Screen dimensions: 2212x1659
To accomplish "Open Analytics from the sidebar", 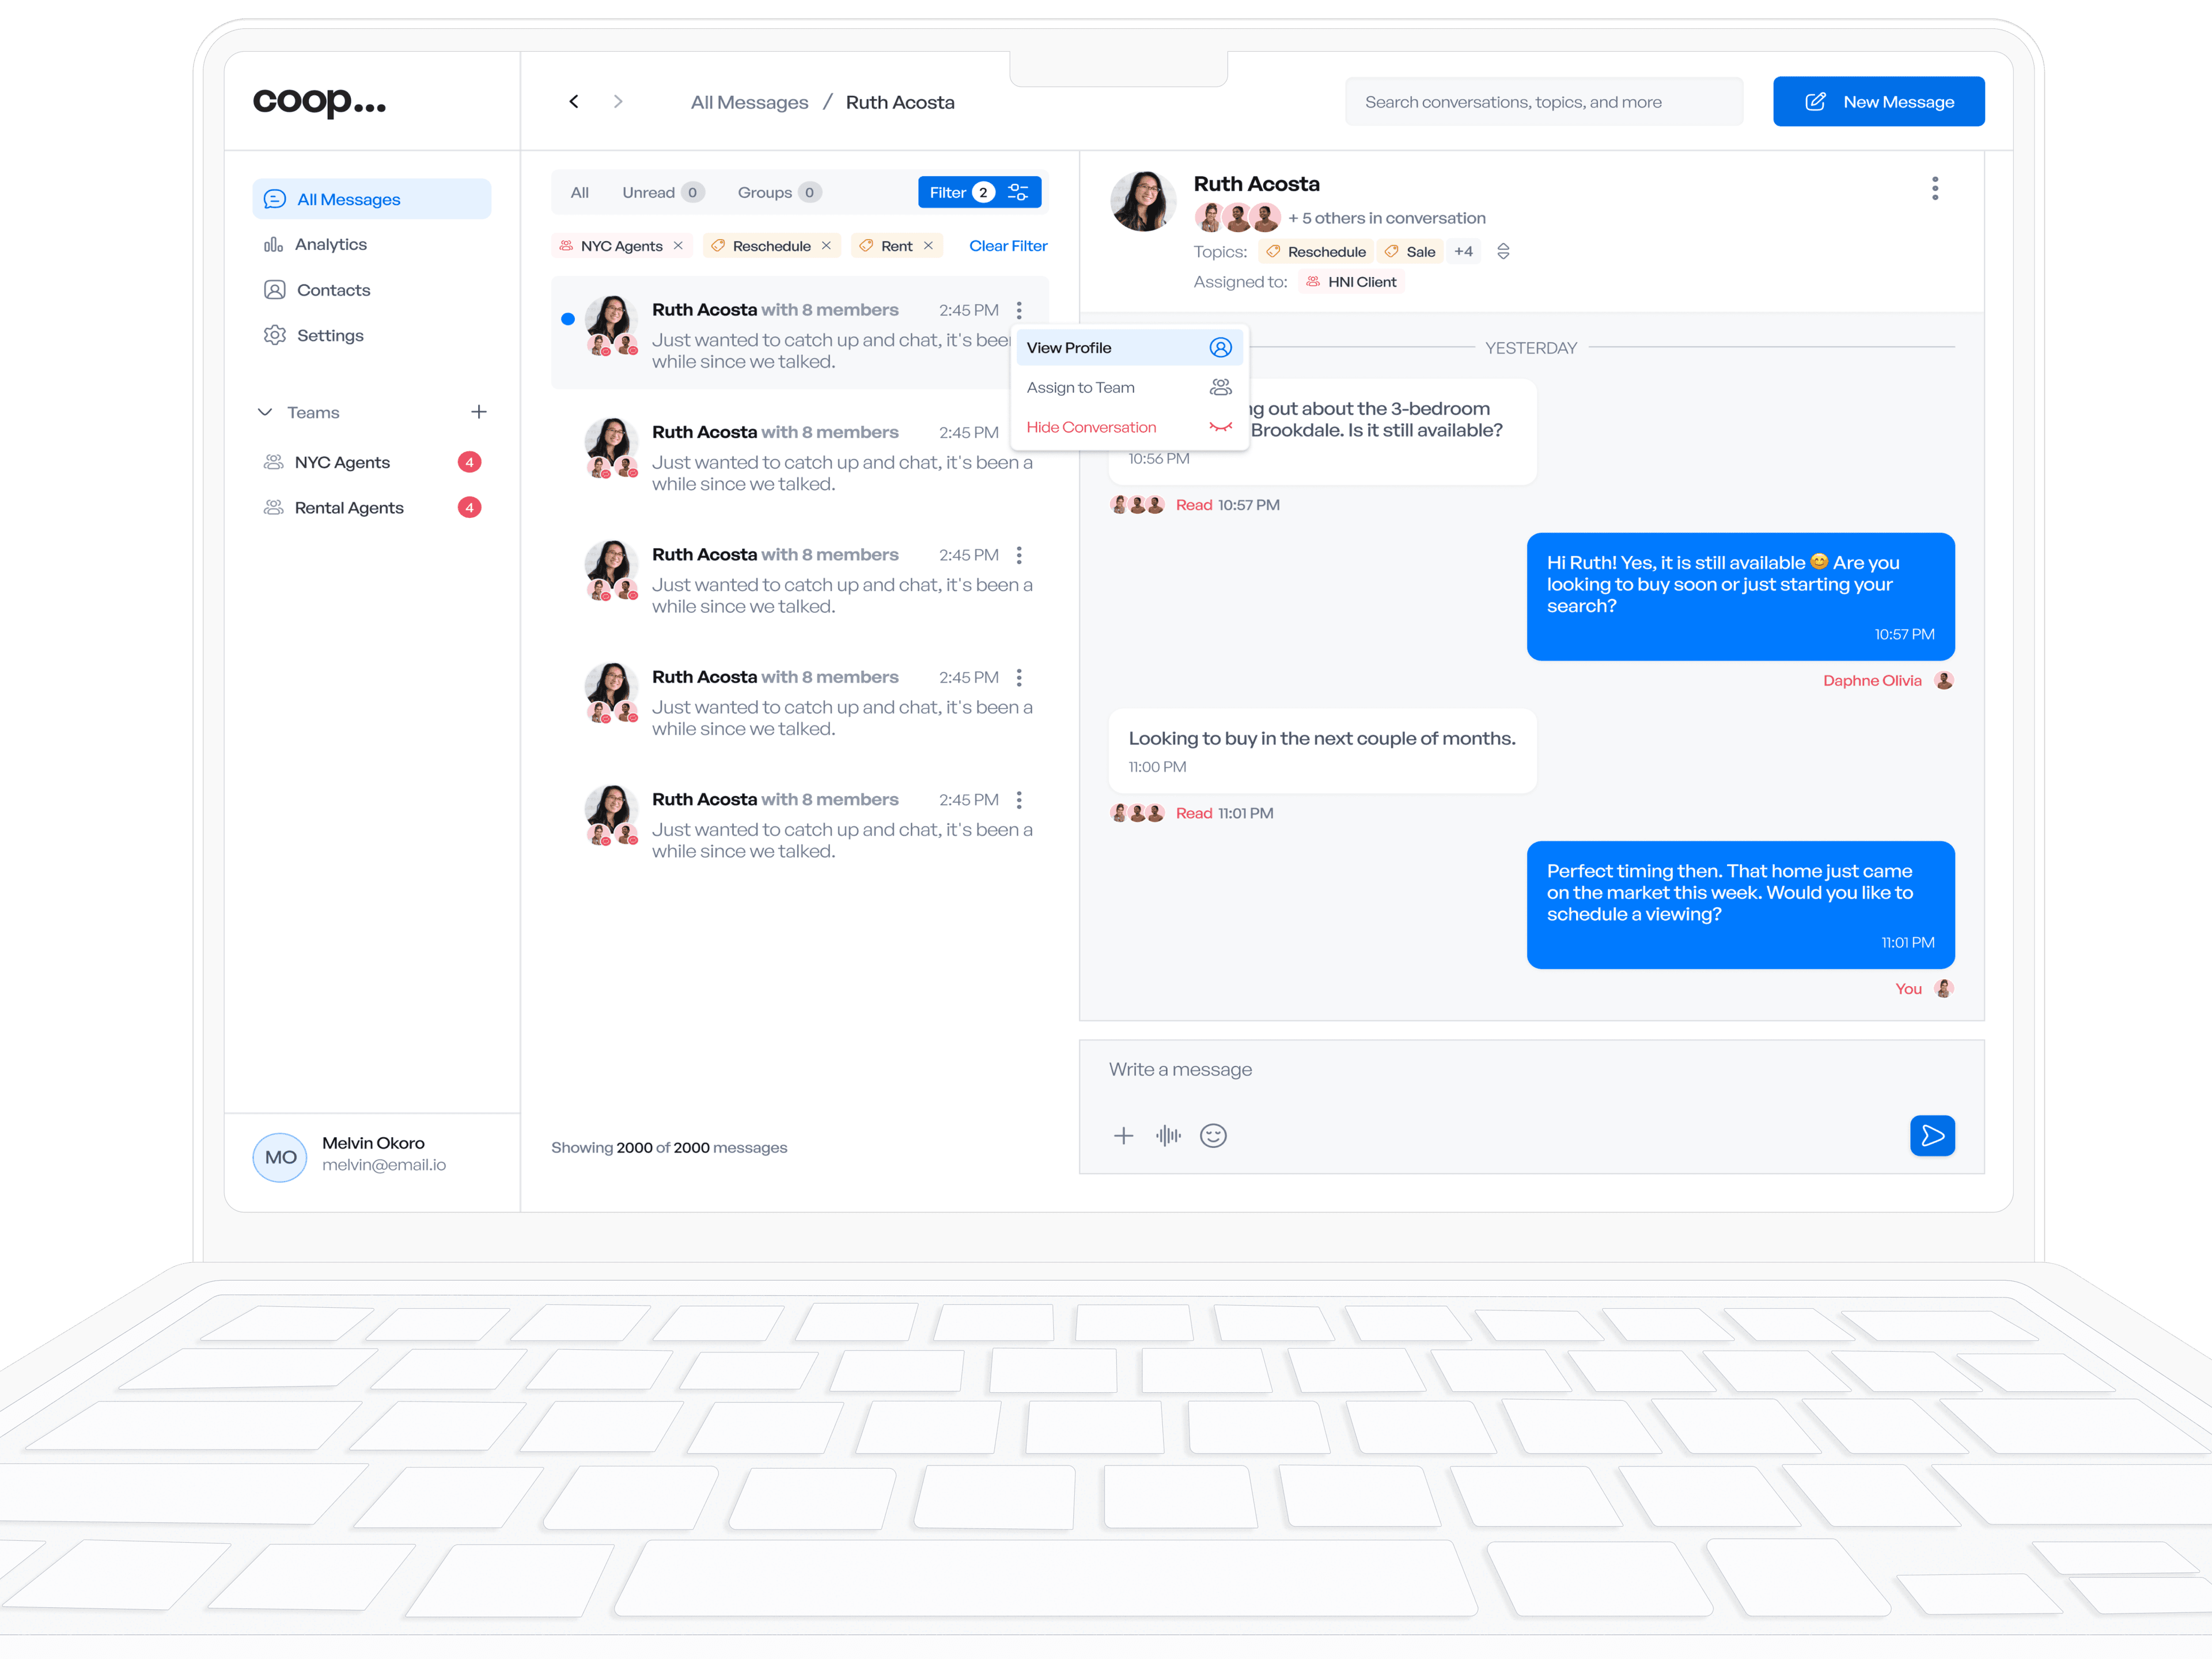I will point(330,244).
